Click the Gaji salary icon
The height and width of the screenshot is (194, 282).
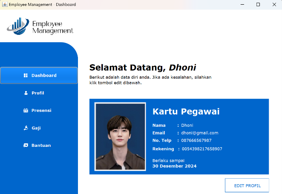coord(26,128)
